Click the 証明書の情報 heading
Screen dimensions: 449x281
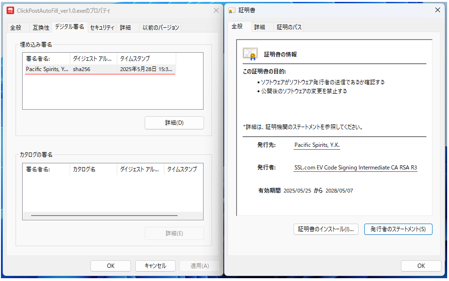[280, 55]
